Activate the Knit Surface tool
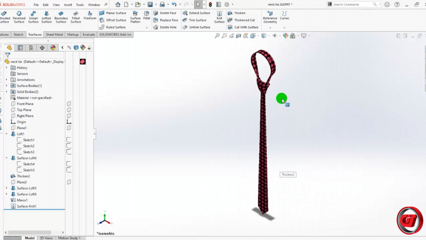This screenshot has width=426, height=240. (219, 17)
